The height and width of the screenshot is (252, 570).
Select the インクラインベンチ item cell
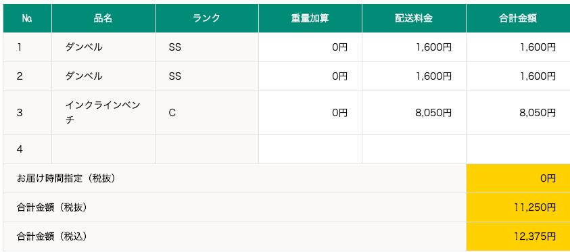click(103, 113)
